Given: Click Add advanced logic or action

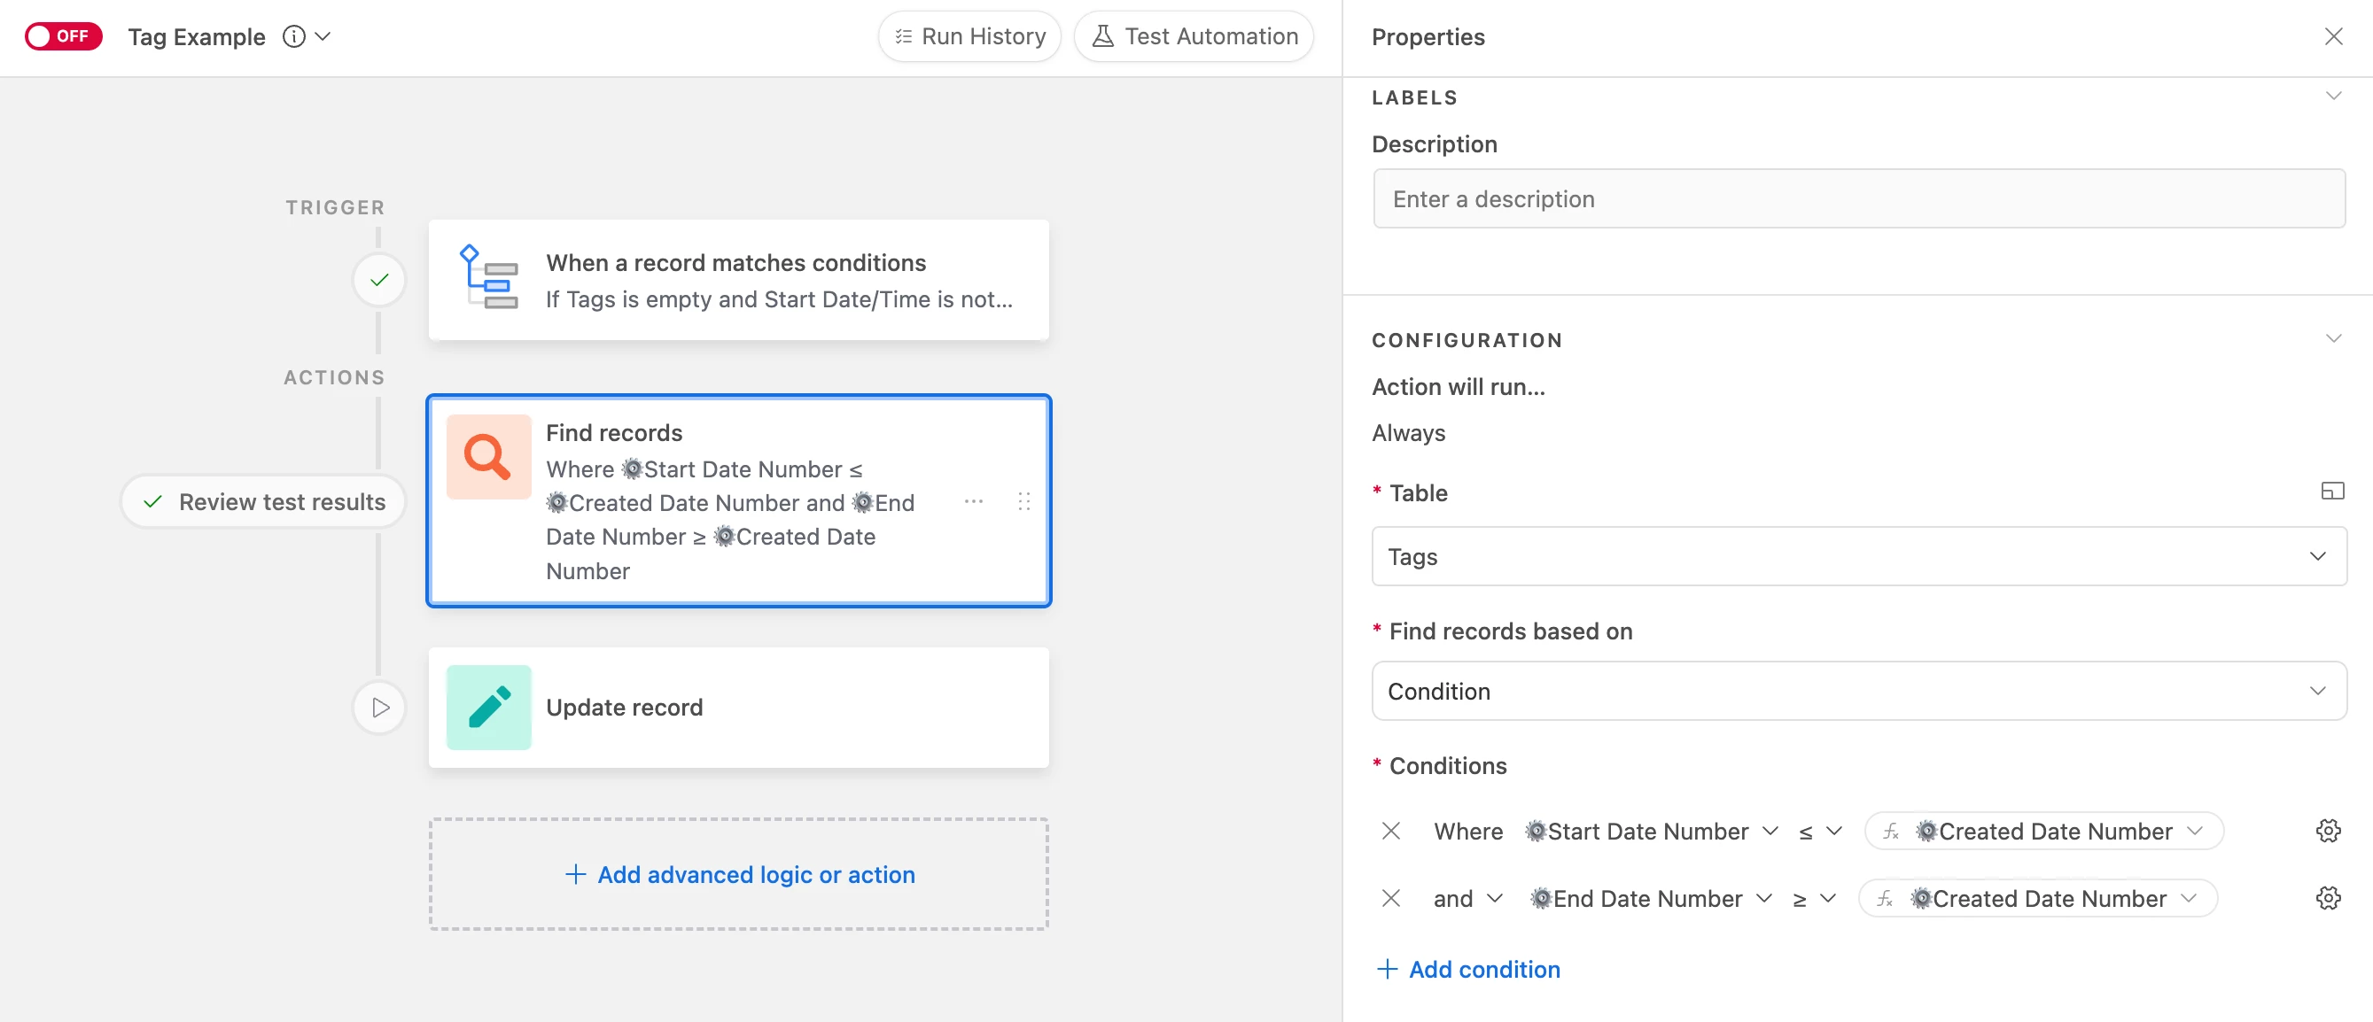Looking at the screenshot, I should (739, 874).
